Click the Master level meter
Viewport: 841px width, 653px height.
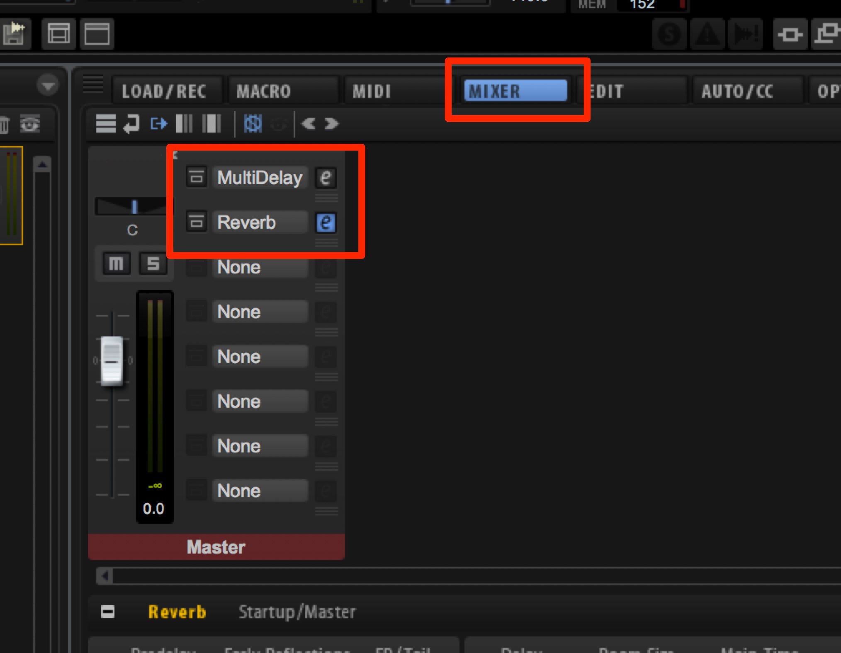point(155,386)
